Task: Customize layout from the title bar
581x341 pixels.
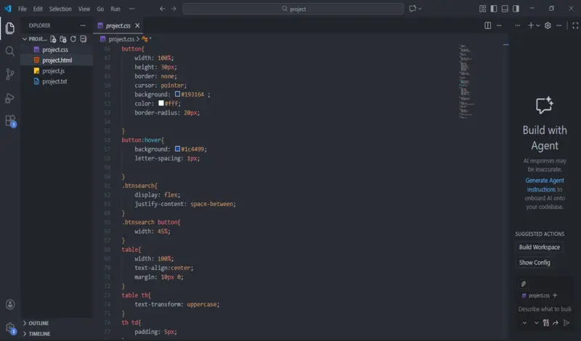Action: [482, 9]
